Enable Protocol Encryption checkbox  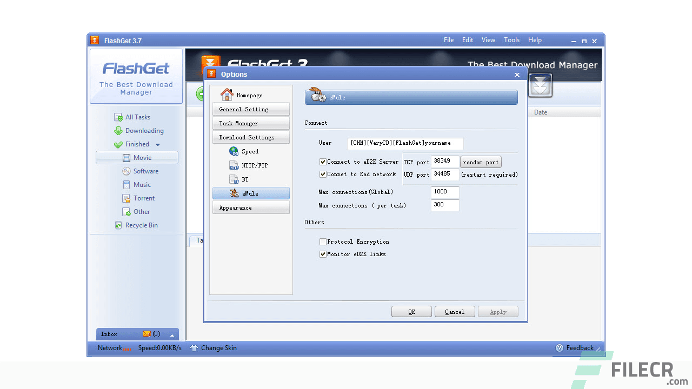[323, 242]
